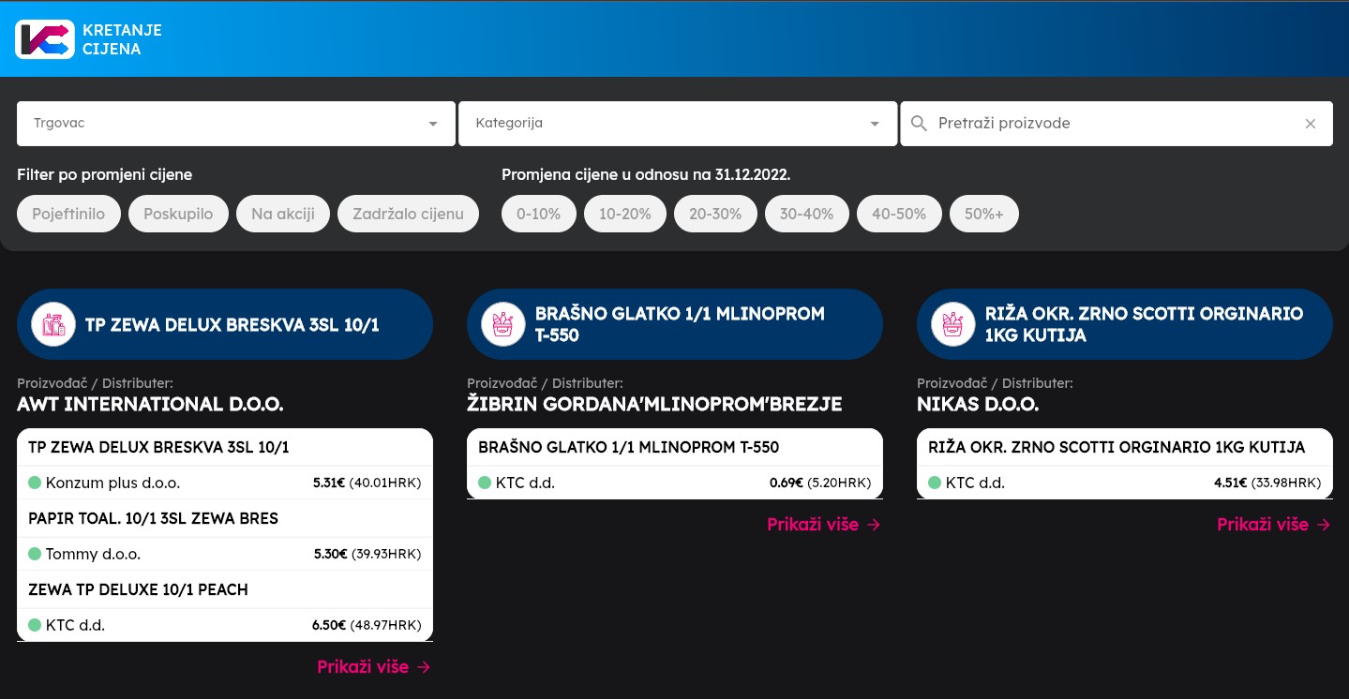Clear the product search with X icon
The height and width of the screenshot is (699, 1349).
tap(1311, 124)
